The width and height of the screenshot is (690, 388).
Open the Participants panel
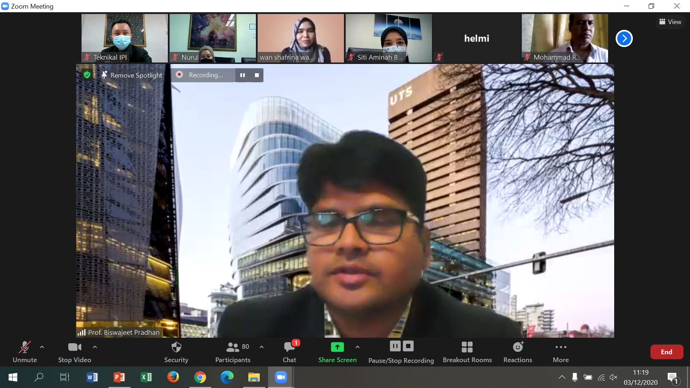click(x=233, y=352)
